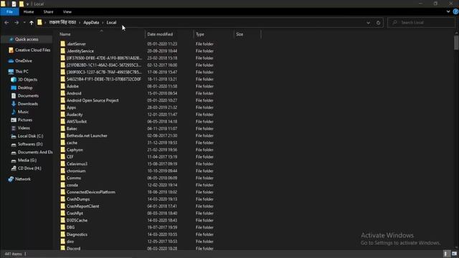Click the Android folder icon
Image resolution: width=459 pixels, height=258 pixels.
[63, 93]
